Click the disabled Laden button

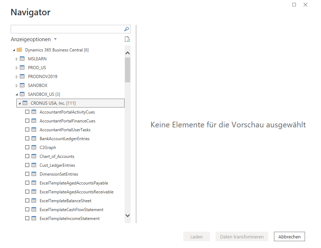tap(196, 237)
